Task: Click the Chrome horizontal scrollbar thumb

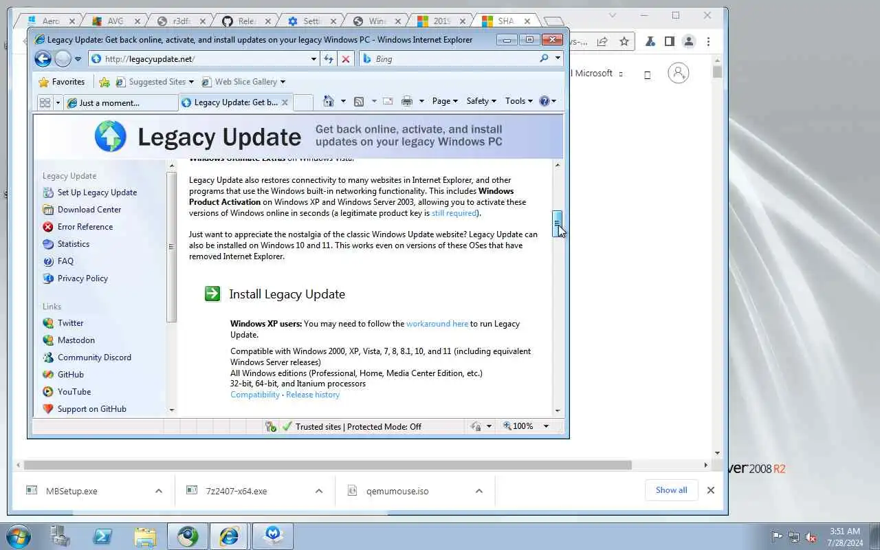Action: click(x=328, y=465)
